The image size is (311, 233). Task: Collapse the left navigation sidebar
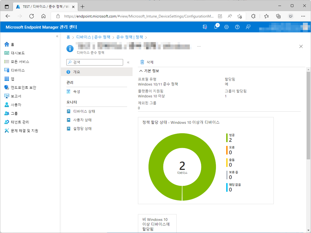point(57,36)
